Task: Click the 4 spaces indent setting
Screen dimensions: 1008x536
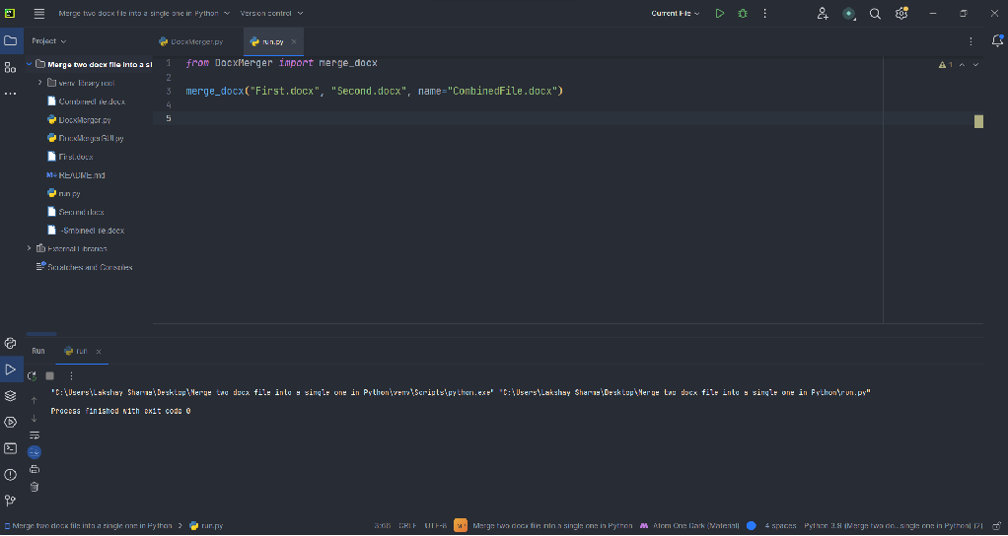Action: click(780, 525)
